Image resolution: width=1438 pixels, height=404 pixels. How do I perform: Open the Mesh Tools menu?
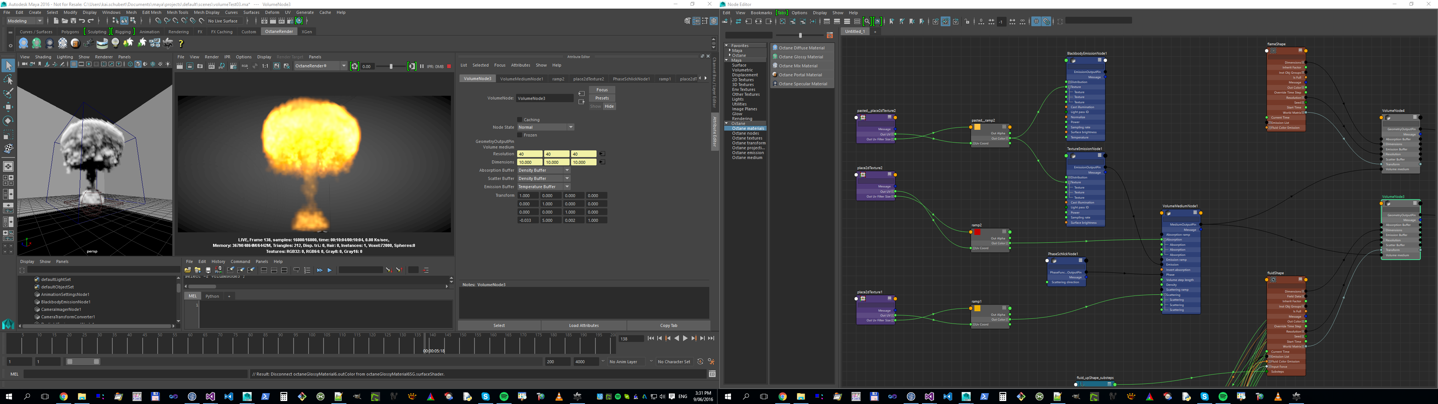178,12
